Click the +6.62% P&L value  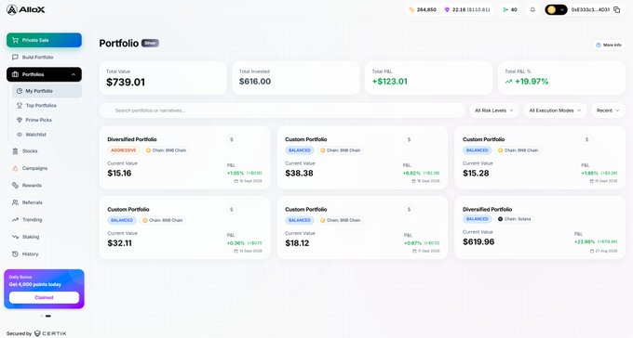(411, 174)
